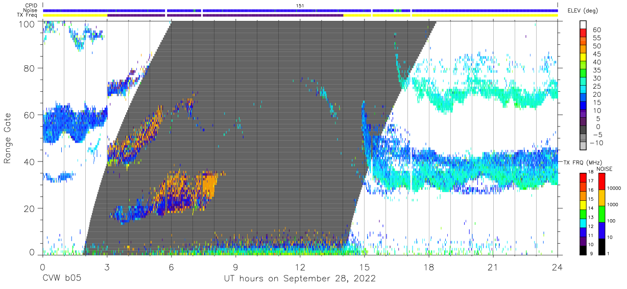Click hour 3 on the UT time axis

click(107, 267)
